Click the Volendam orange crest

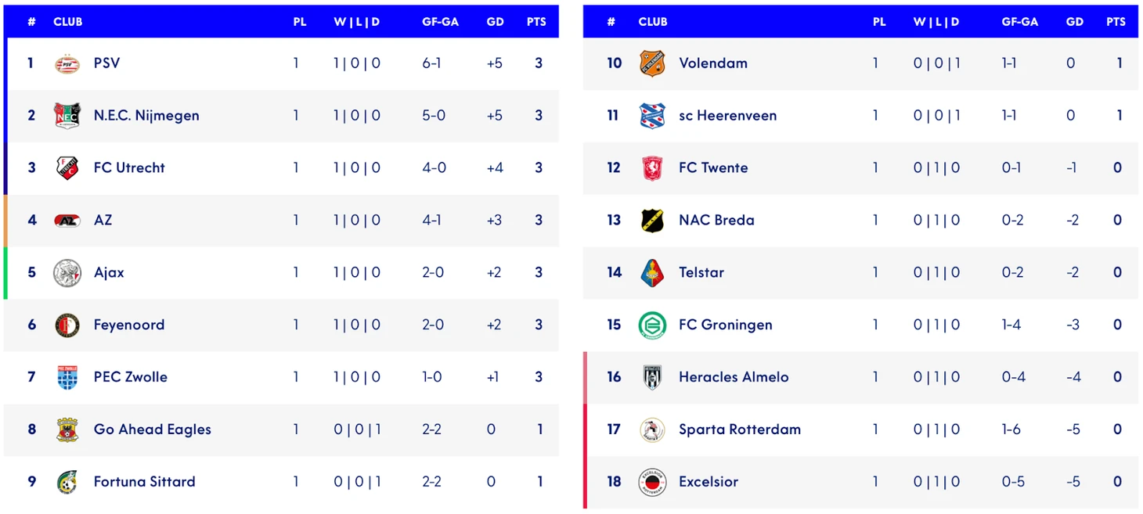(x=652, y=63)
